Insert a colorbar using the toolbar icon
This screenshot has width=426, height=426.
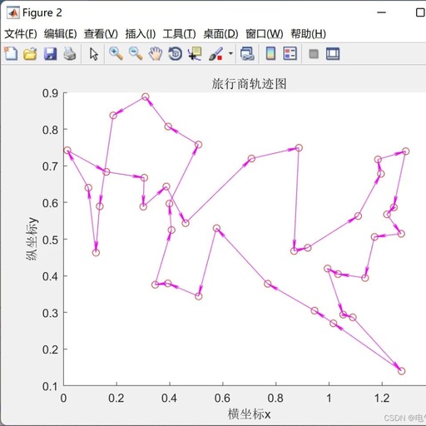270,53
